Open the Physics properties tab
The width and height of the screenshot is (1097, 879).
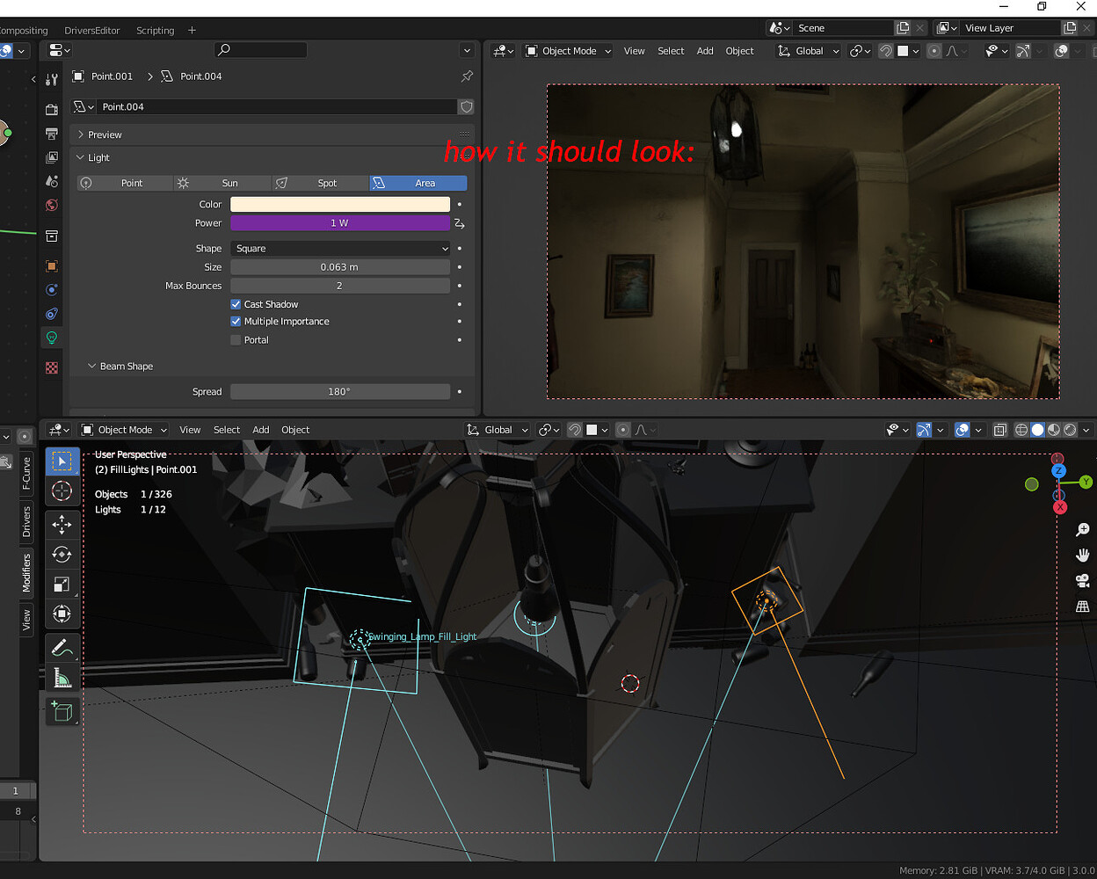coord(52,290)
